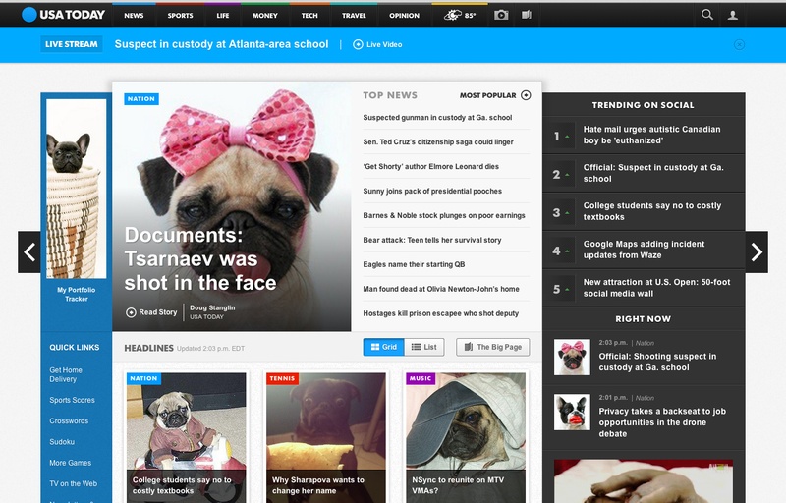The height and width of the screenshot is (503, 786).
Task: Click the LIVE STREAM label button
Action: click(x=72, y=44)
